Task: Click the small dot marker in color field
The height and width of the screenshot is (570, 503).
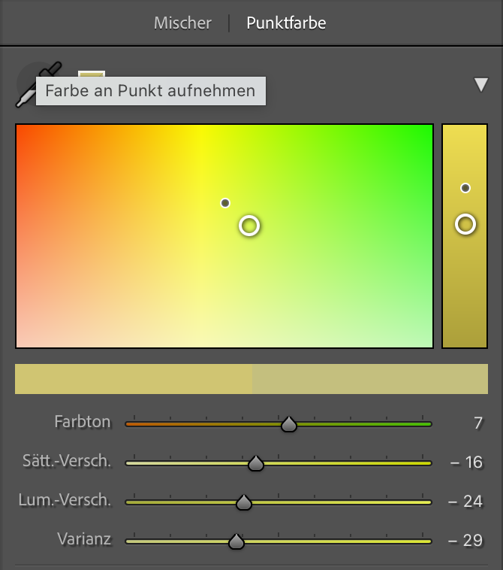Action: (x=225, y=203)
